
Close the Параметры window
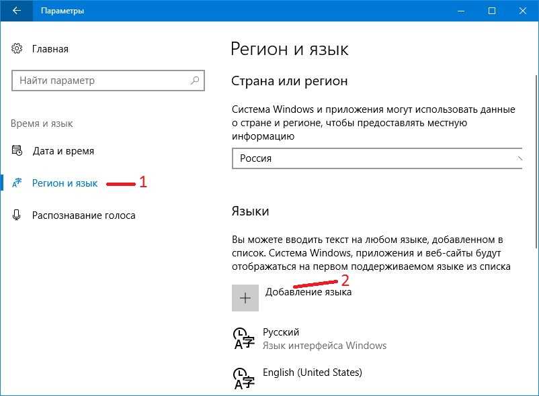(x=523, y=11)
